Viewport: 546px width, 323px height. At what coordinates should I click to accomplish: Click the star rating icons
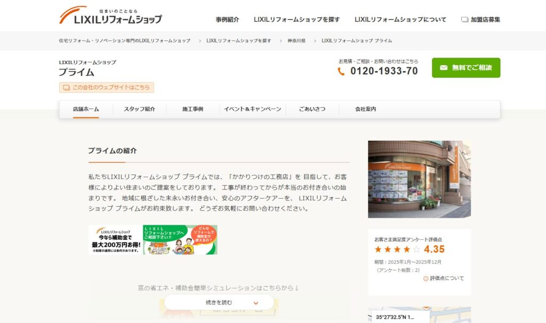coord(397,249)
